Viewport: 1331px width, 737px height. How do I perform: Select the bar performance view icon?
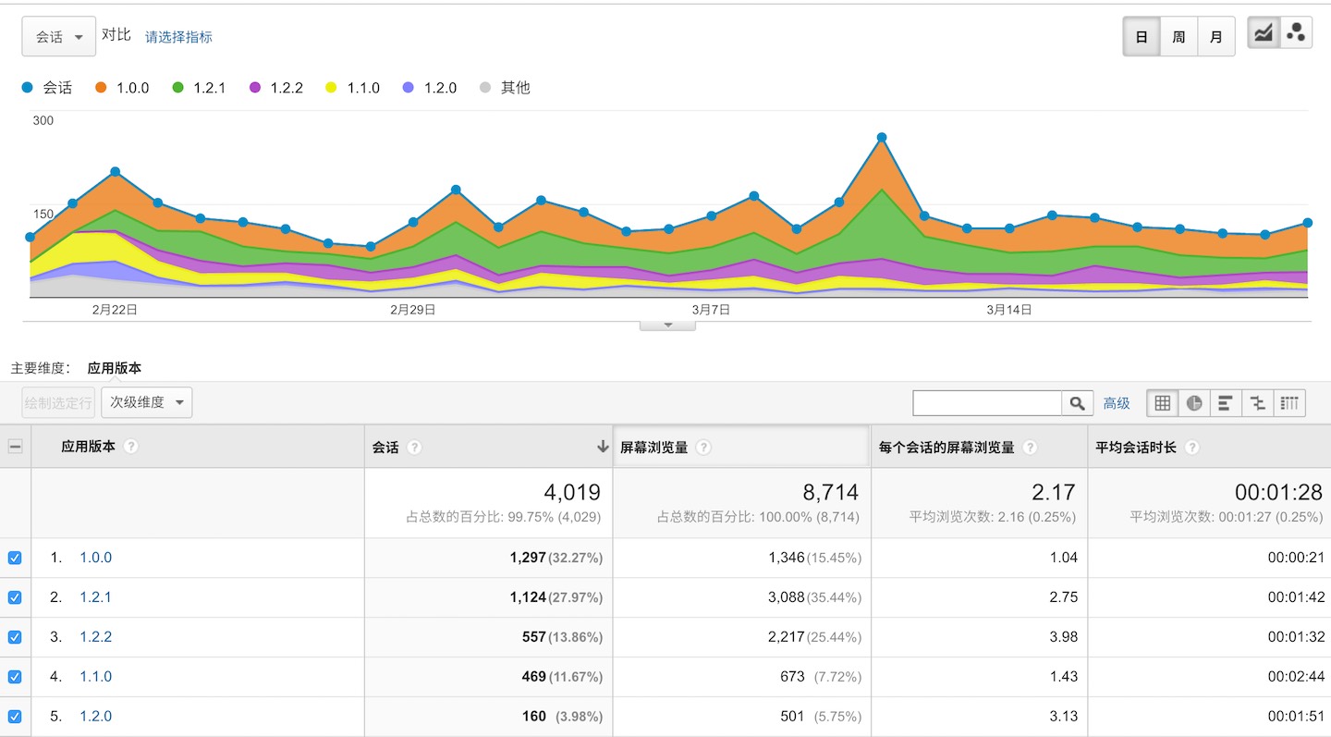point(1226,403)
